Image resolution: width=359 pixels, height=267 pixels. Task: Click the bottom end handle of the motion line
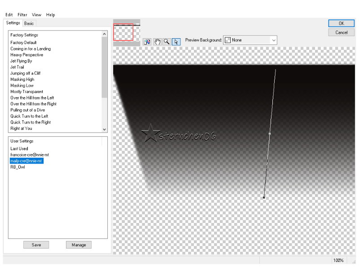264,197
